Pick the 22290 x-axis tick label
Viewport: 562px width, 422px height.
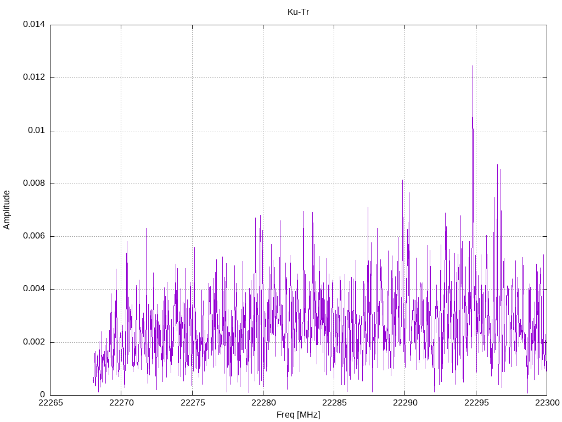pyautogui.click(x=404, y=404)
